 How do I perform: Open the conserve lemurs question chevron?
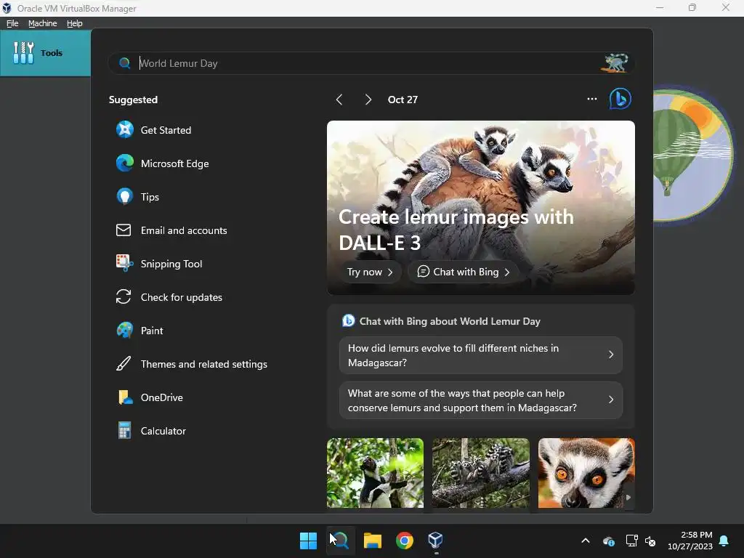(x=611, y=400)
